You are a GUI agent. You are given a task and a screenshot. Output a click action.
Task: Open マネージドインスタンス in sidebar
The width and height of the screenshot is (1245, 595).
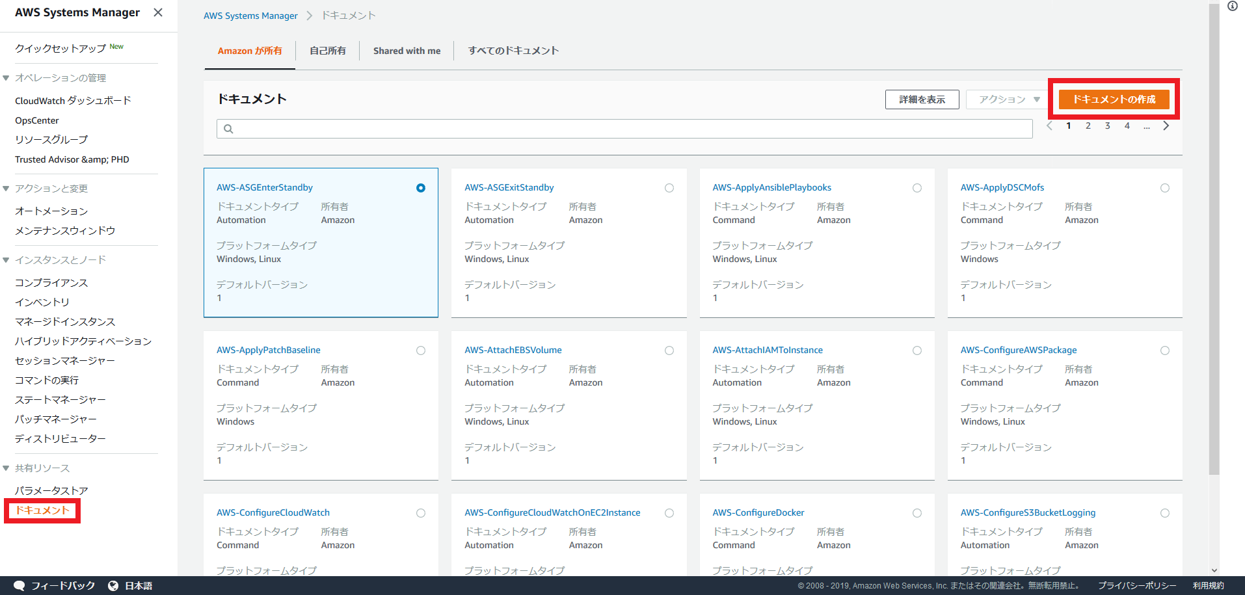pyautogui.click(x=65, y=322)
